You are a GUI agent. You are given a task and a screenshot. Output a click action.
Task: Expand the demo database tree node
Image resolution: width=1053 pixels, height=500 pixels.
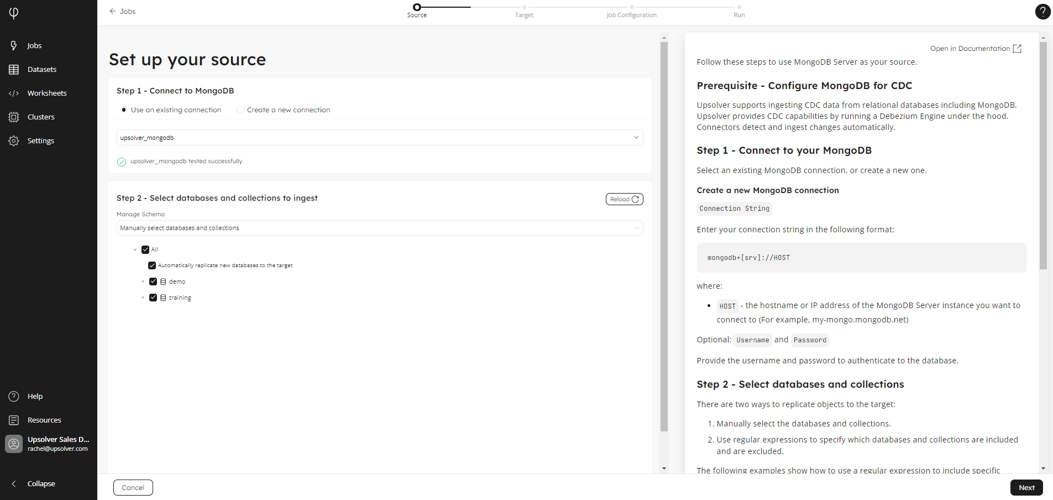pos(143,282)
